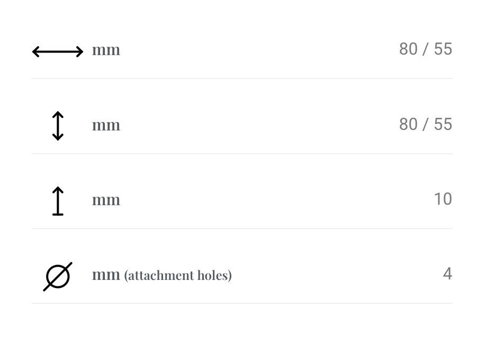
Task: Select the mm label beside the thickness icon
Action: [x=106, y=200]
